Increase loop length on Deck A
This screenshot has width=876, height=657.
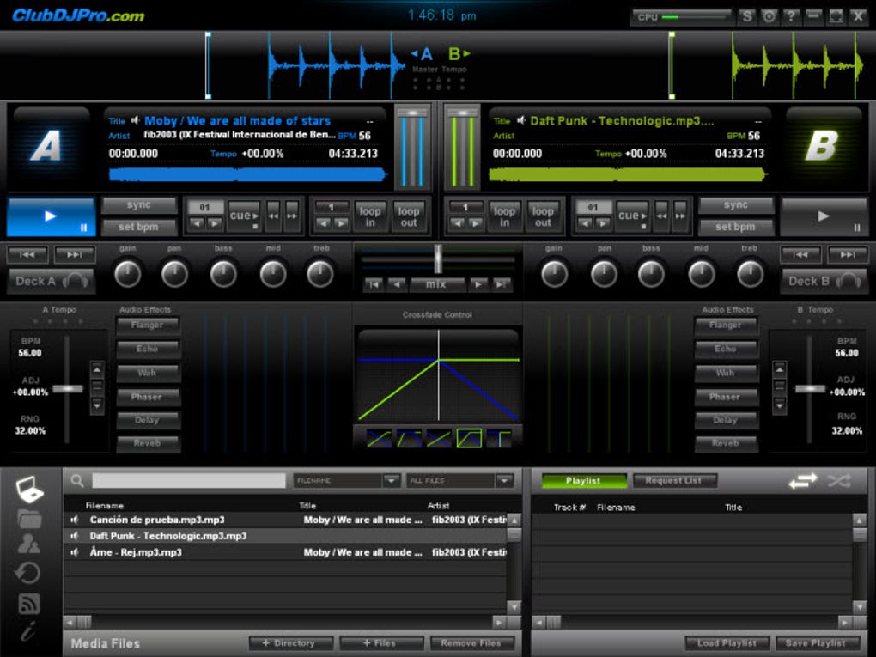coord(341,223)
